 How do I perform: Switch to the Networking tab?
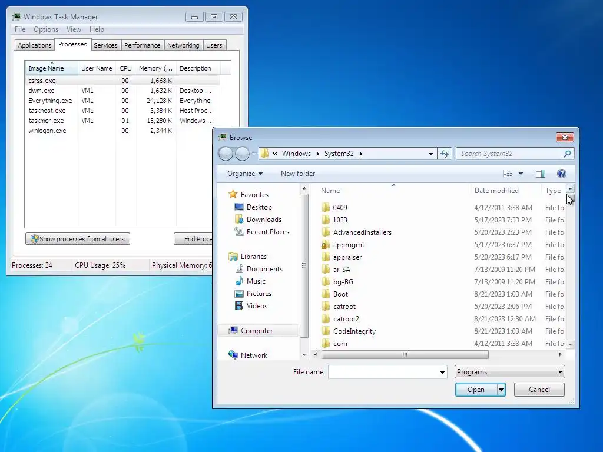click(x=183, y=45)
